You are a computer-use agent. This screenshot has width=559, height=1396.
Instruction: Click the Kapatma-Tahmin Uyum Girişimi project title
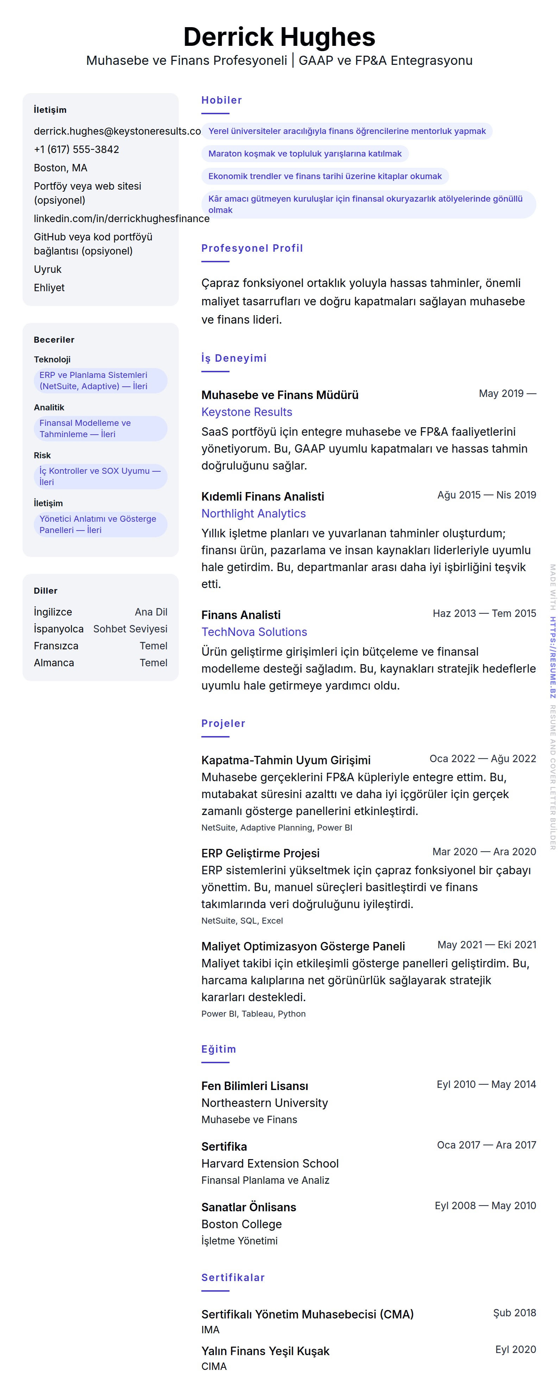click(x=286, y=760)
